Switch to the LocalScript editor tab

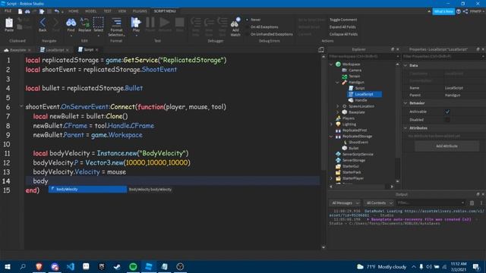pos(54,50)
